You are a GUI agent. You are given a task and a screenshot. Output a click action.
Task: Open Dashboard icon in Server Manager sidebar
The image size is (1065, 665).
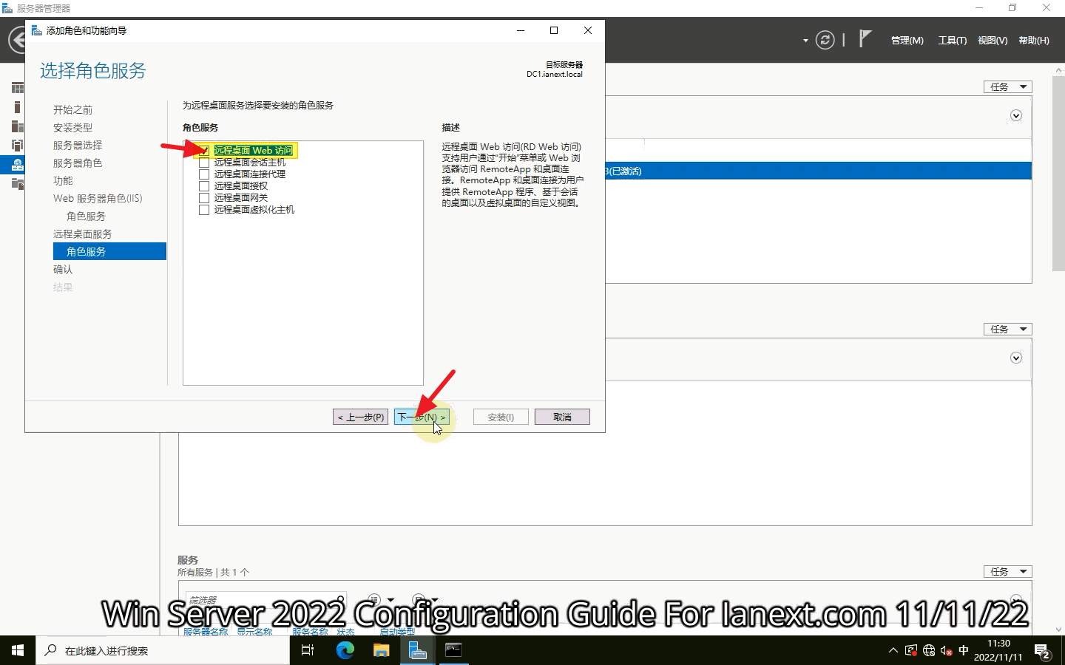click(18, 88)
